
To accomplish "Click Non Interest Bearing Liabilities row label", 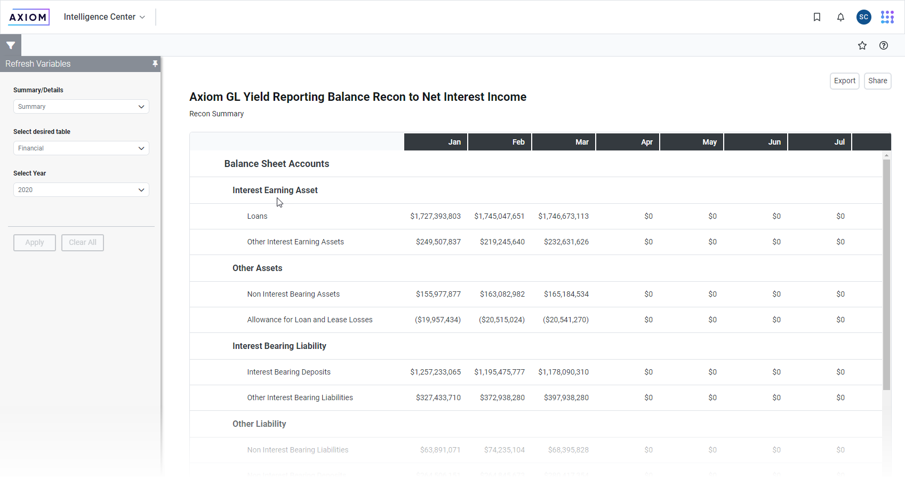I will click(298, 450).
